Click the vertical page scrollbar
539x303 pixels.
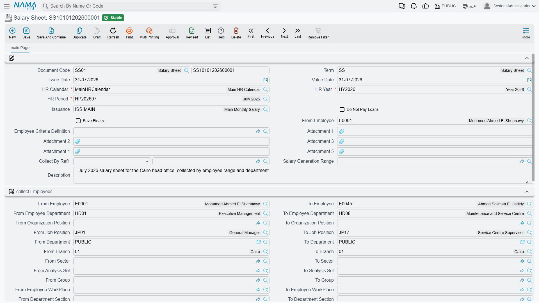533,118
